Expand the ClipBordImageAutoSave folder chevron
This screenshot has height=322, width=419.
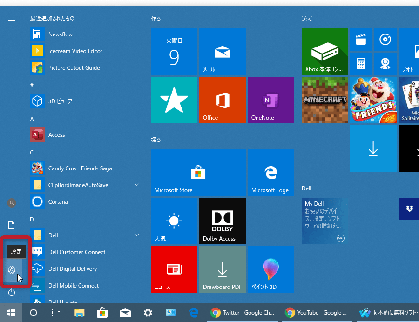pos(137,185)
